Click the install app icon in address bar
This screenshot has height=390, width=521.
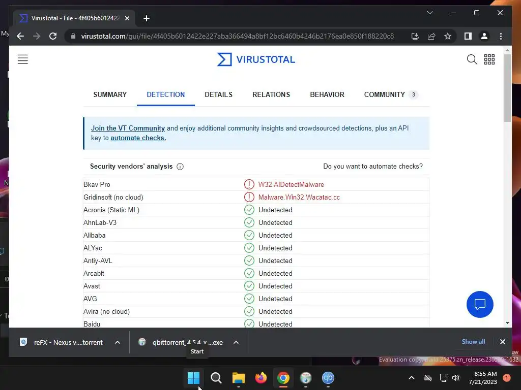(x=415, y=36)
